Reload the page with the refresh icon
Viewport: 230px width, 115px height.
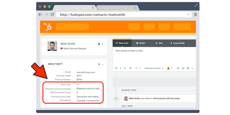click(x=52, y=14)
